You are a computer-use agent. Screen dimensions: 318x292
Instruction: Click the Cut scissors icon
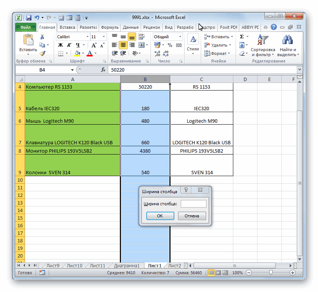coord(42,37)
